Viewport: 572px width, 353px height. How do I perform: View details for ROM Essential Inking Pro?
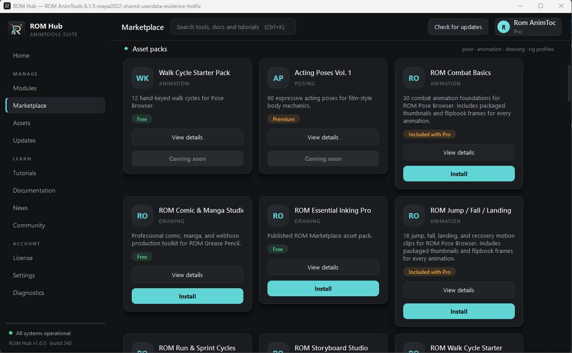coord(323,267)
